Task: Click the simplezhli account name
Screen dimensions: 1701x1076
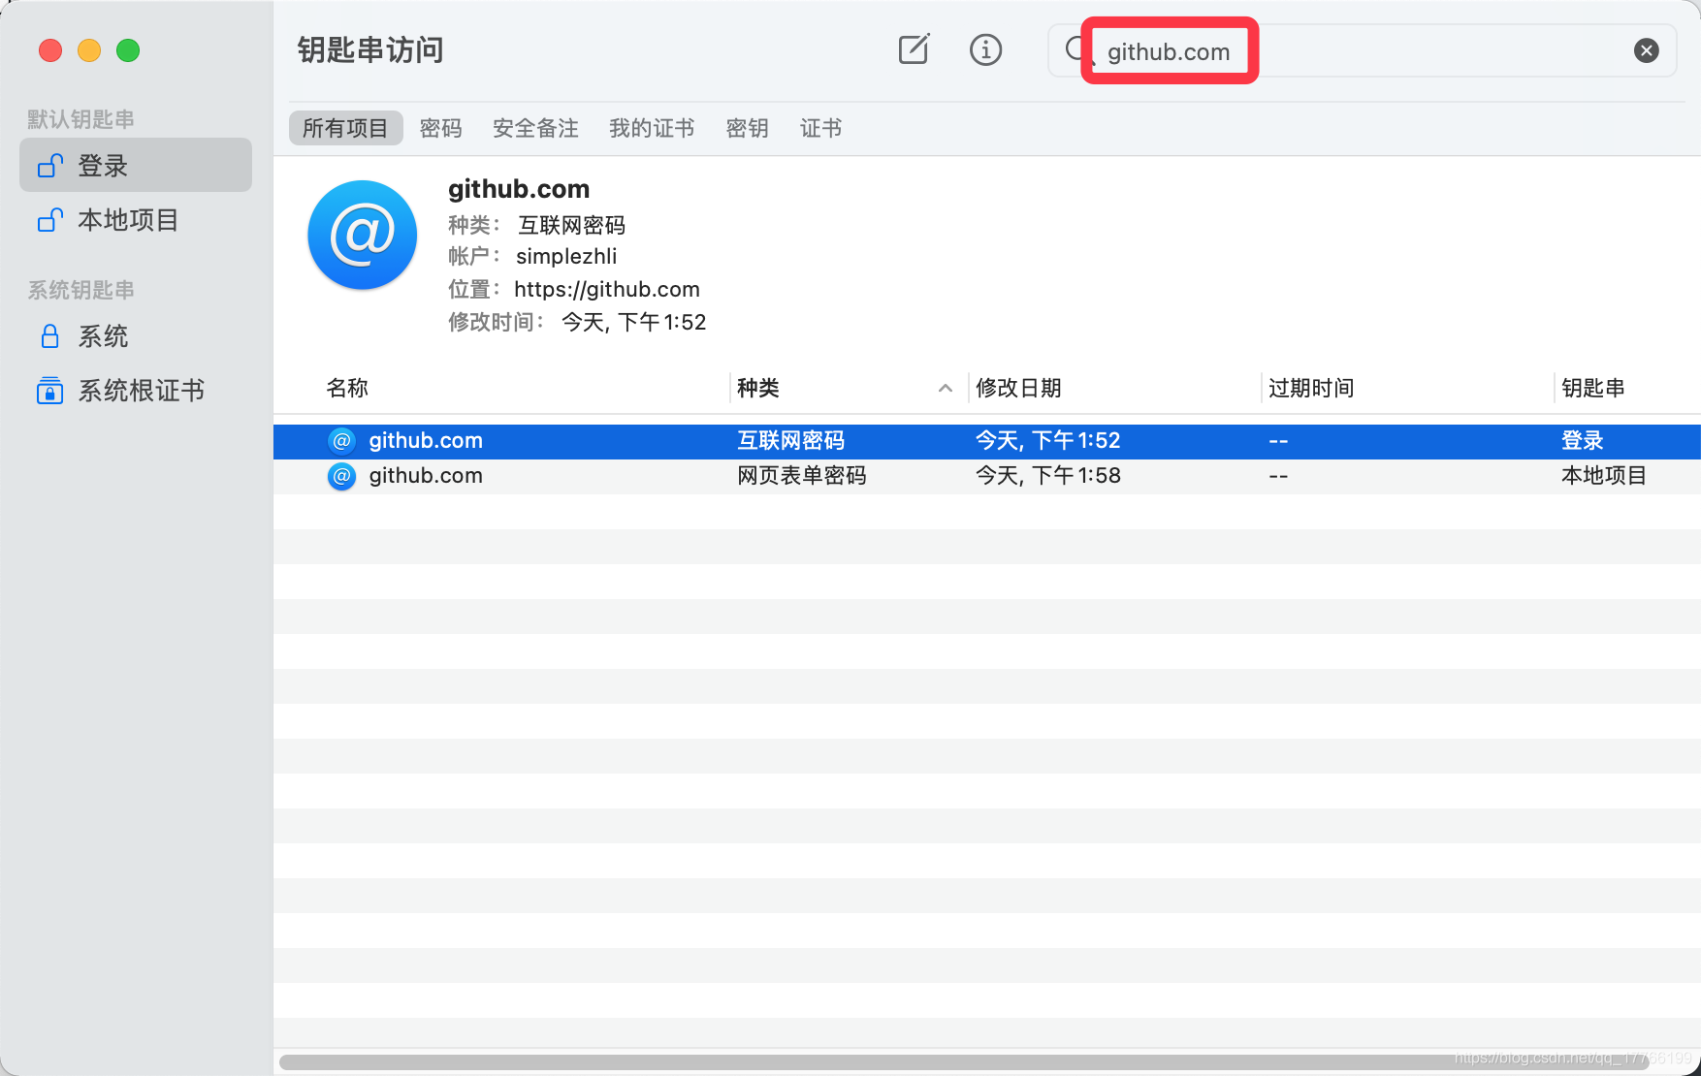Action: [566, 256]
